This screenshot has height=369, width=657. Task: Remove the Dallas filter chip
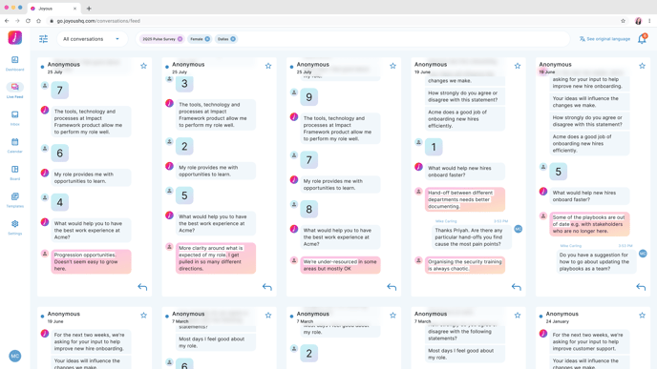[x=233, y=39]
